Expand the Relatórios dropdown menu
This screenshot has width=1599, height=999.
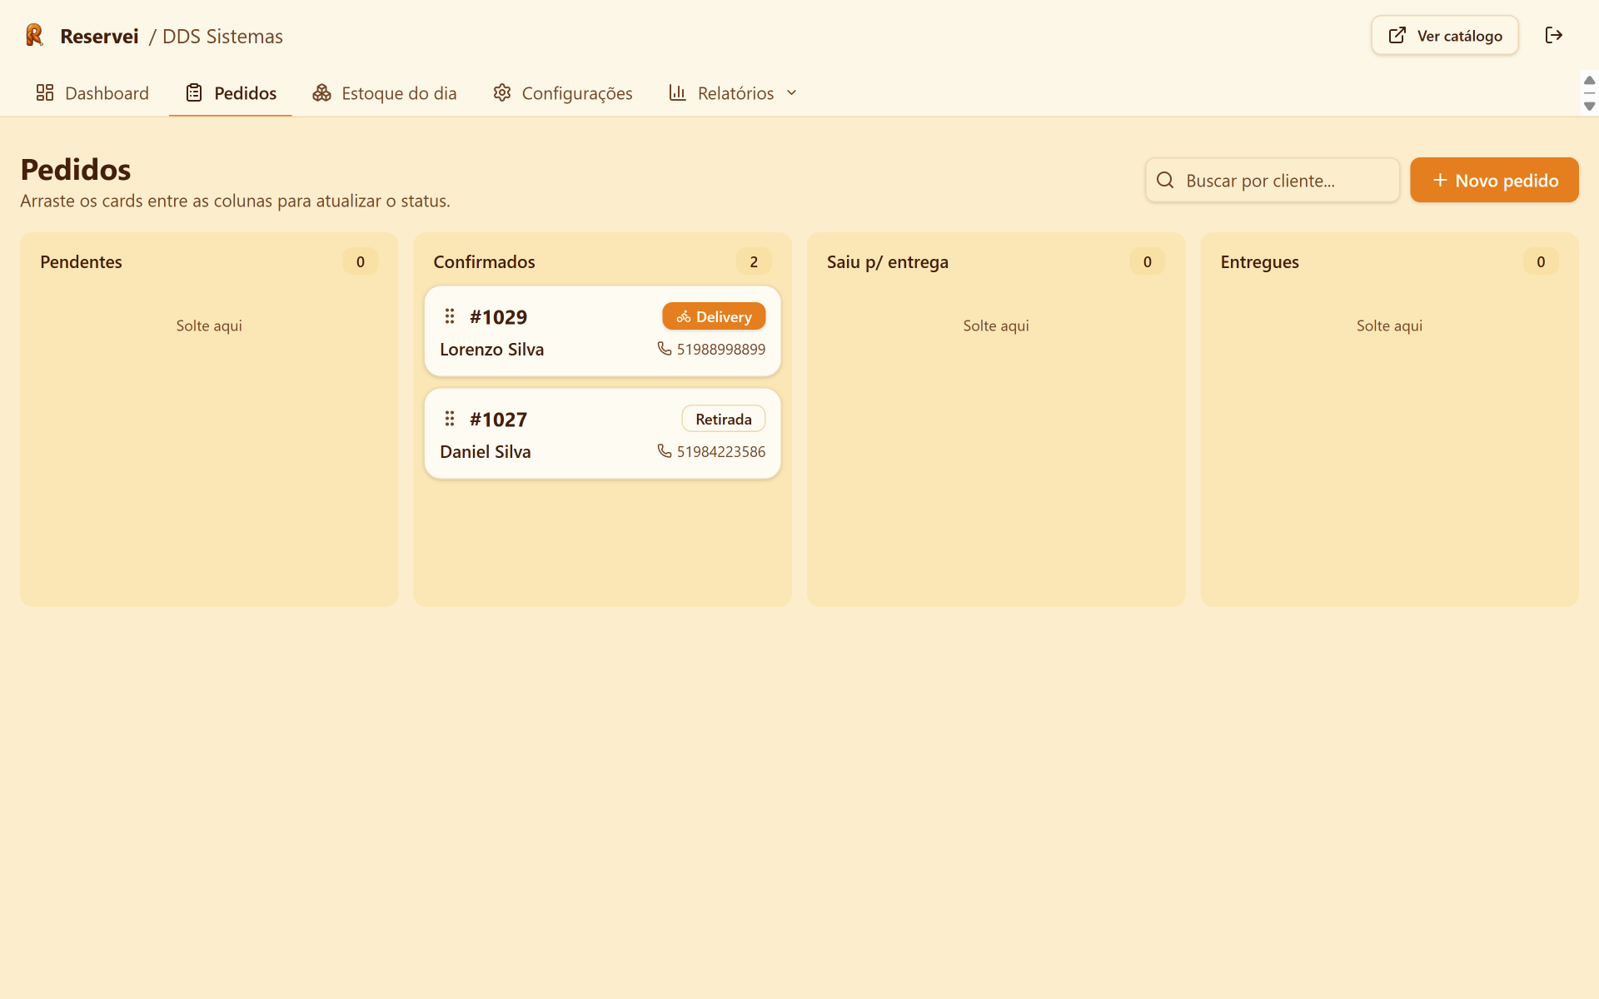coord(734,93)
